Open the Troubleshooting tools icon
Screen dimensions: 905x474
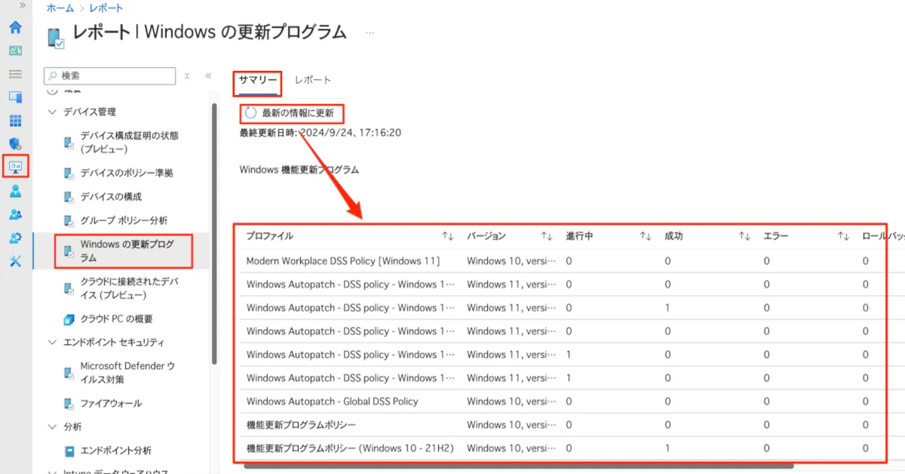coord(15,261)
